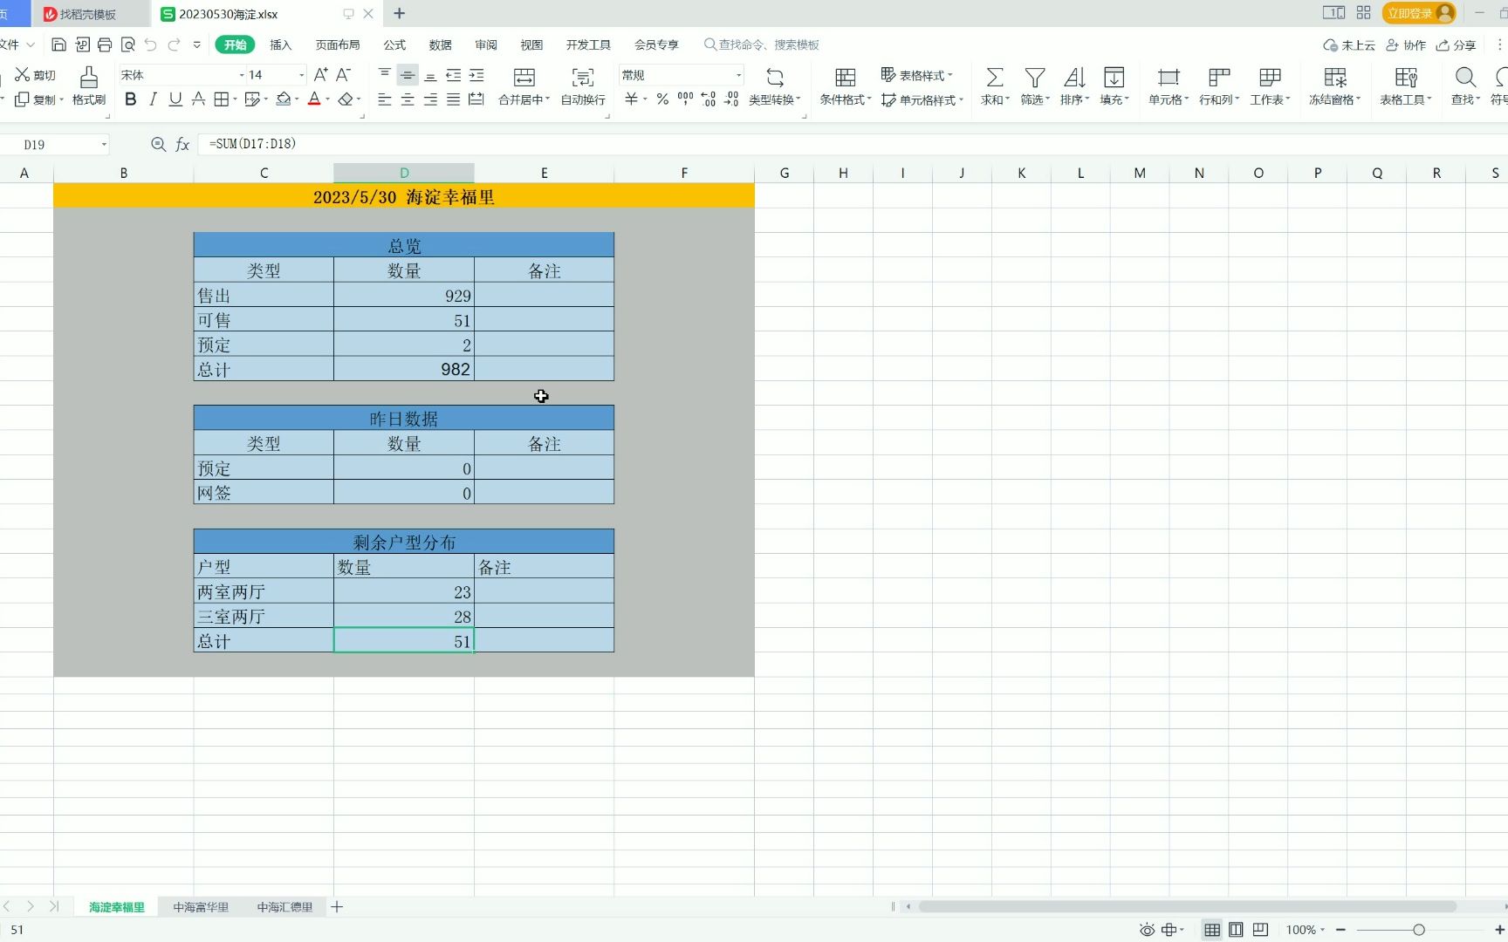Click the Format Painter (格式刷) icon

pos(89,78)
